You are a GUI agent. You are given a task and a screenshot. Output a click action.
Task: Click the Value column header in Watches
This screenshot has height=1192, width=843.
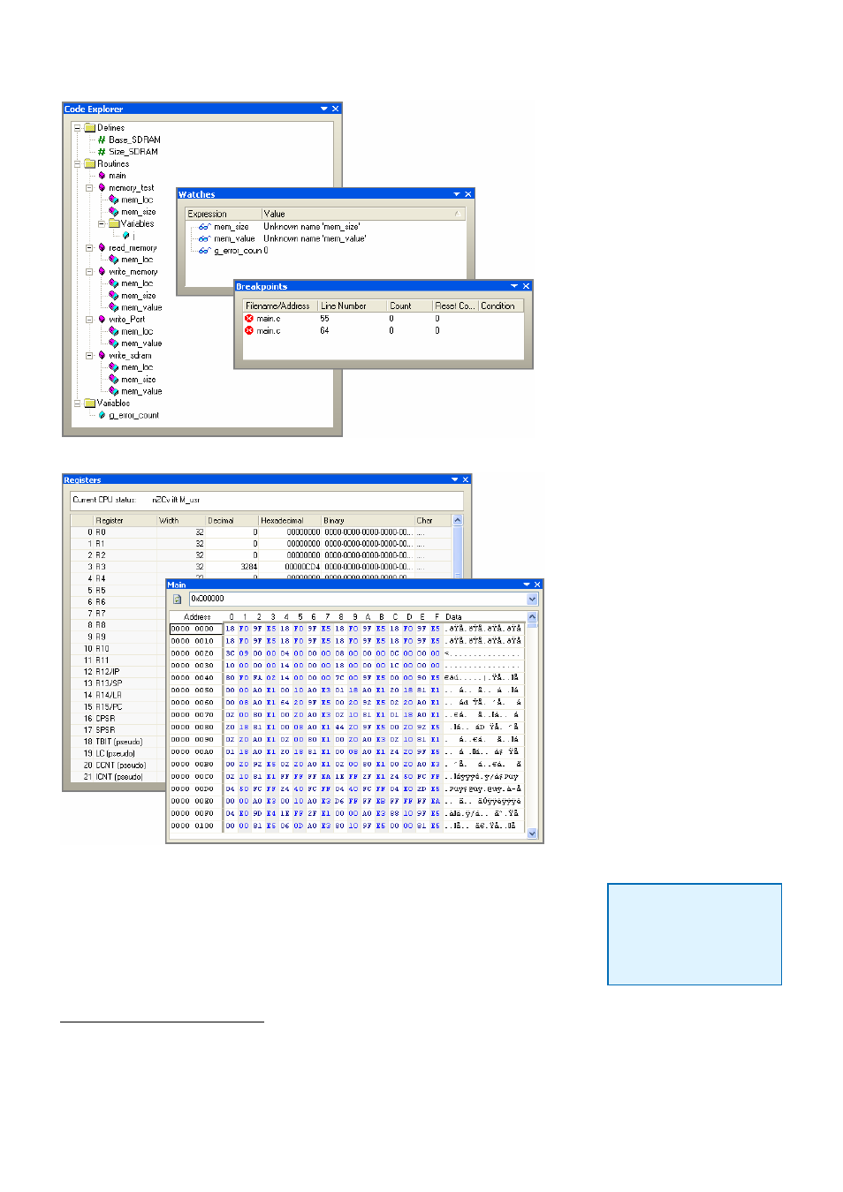362,214
